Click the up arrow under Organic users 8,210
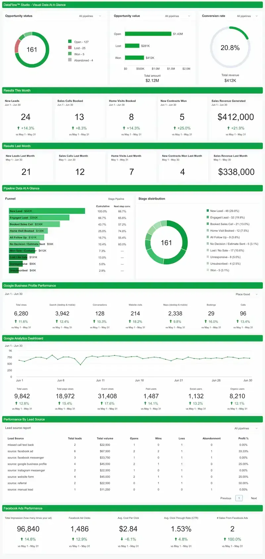Screen dimensions: 265x559 232,403
